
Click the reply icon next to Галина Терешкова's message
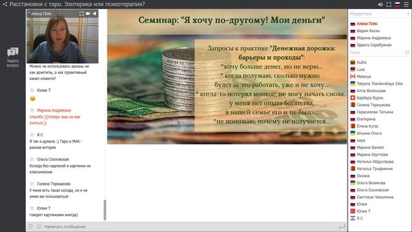(32, 184)
